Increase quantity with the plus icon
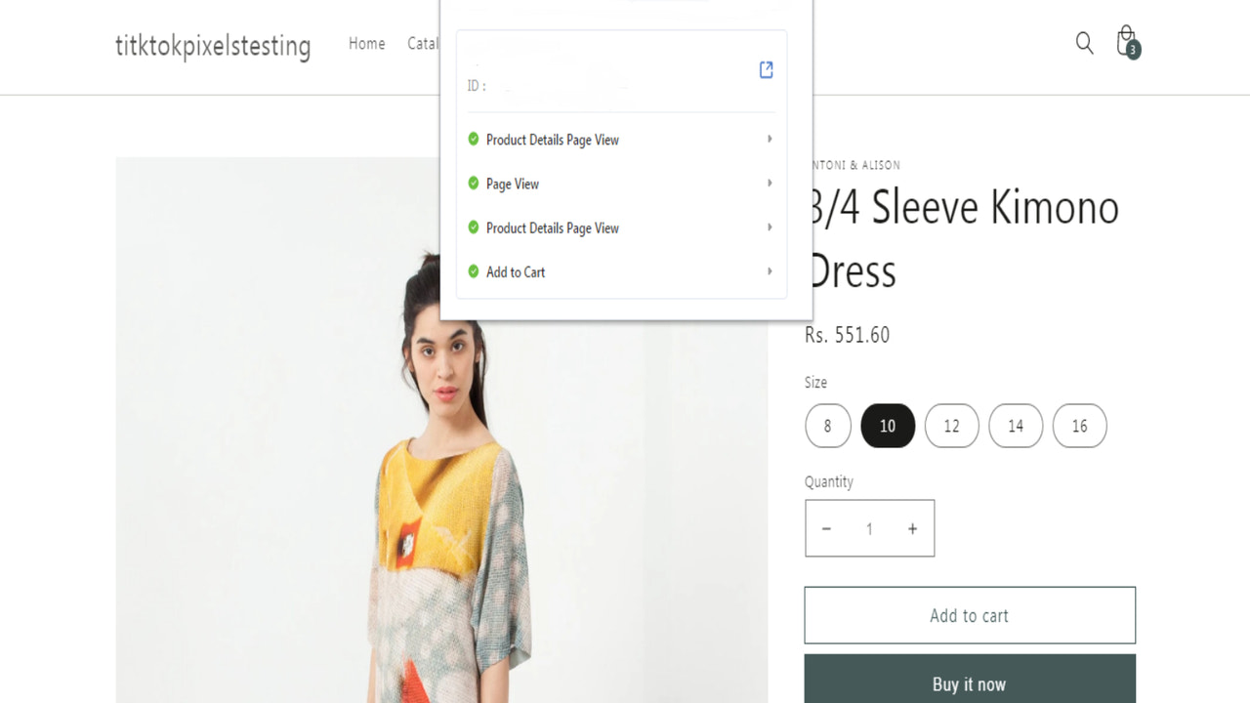Viewport: 1250px width, 703px height. point(912,528)
